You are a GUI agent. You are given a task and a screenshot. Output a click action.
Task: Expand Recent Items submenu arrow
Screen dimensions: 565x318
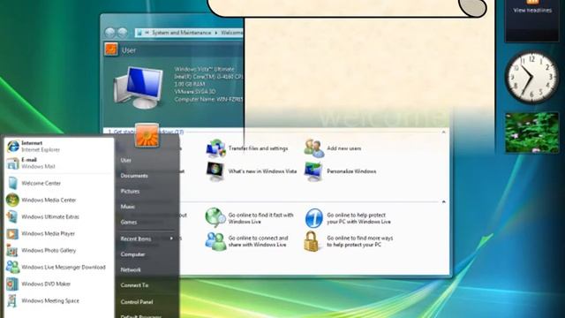(171, 238)
